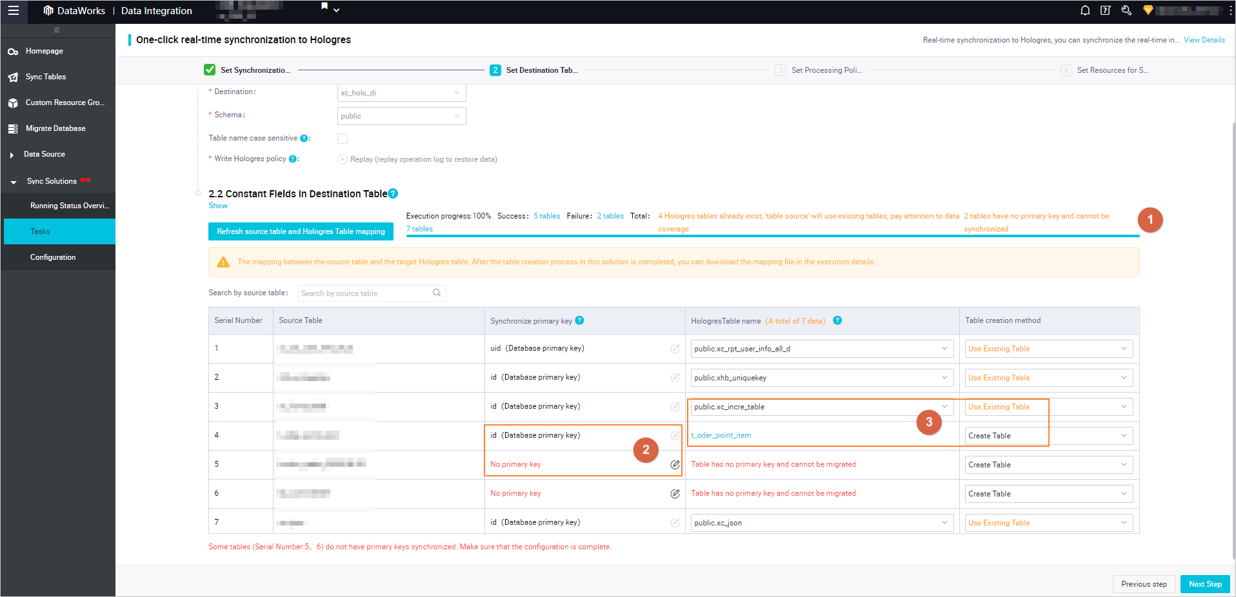1236x597 pixels.
Task: Click the Migrate Database sidebar icon
Action: (x=13, y=129)
